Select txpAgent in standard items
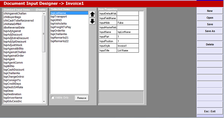Image resolution: width=224 pixels, height=118 pixels. click(23, 59)
